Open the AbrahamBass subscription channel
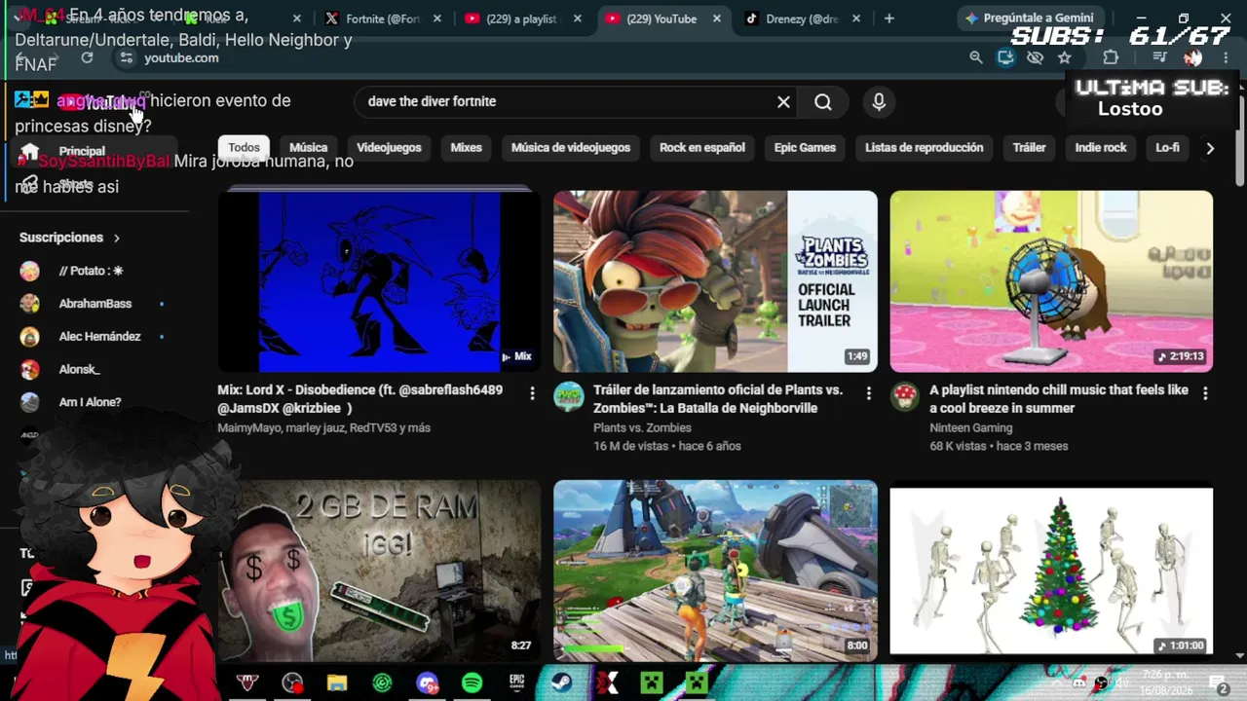 (x=93, y=304)
